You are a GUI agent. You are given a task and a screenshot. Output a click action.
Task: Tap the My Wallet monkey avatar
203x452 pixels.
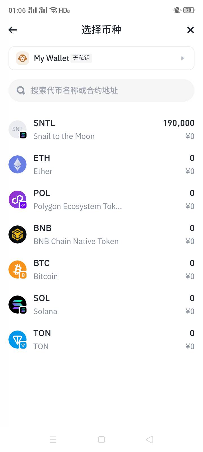[23, 58]
